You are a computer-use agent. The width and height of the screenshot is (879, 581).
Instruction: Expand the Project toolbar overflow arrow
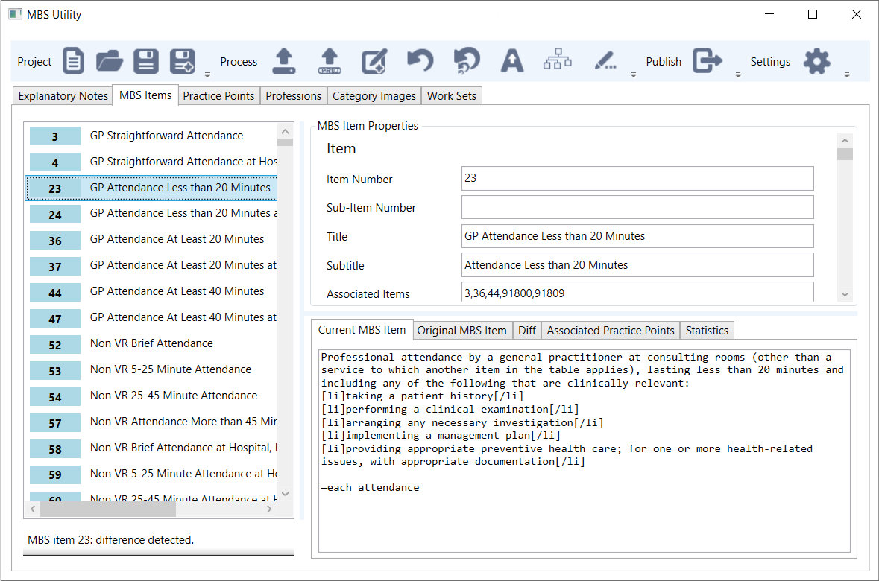click(x=207, y=74)
